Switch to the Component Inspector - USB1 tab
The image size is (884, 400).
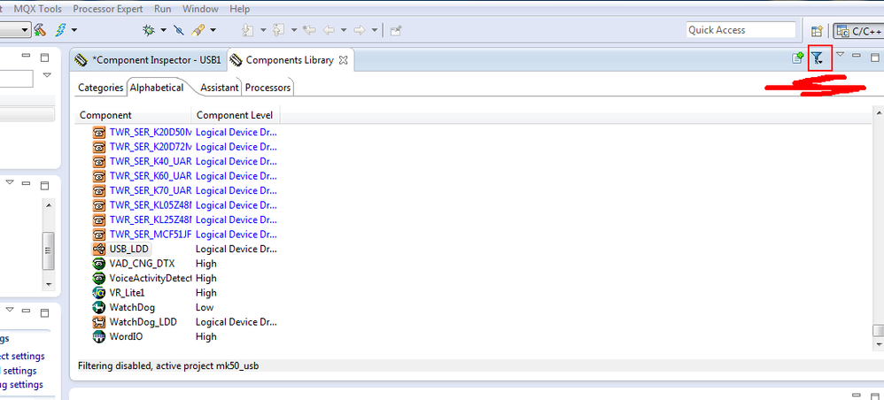point(148,59)
